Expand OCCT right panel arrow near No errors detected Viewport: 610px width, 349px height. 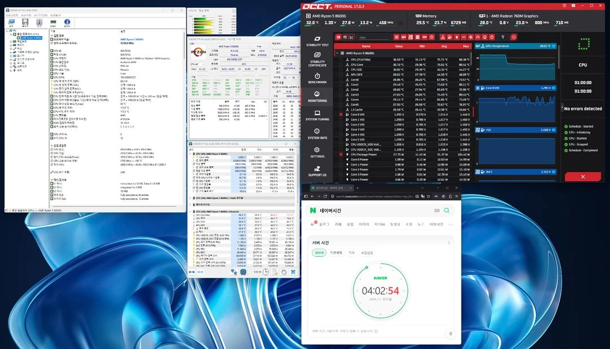[562, 108]
